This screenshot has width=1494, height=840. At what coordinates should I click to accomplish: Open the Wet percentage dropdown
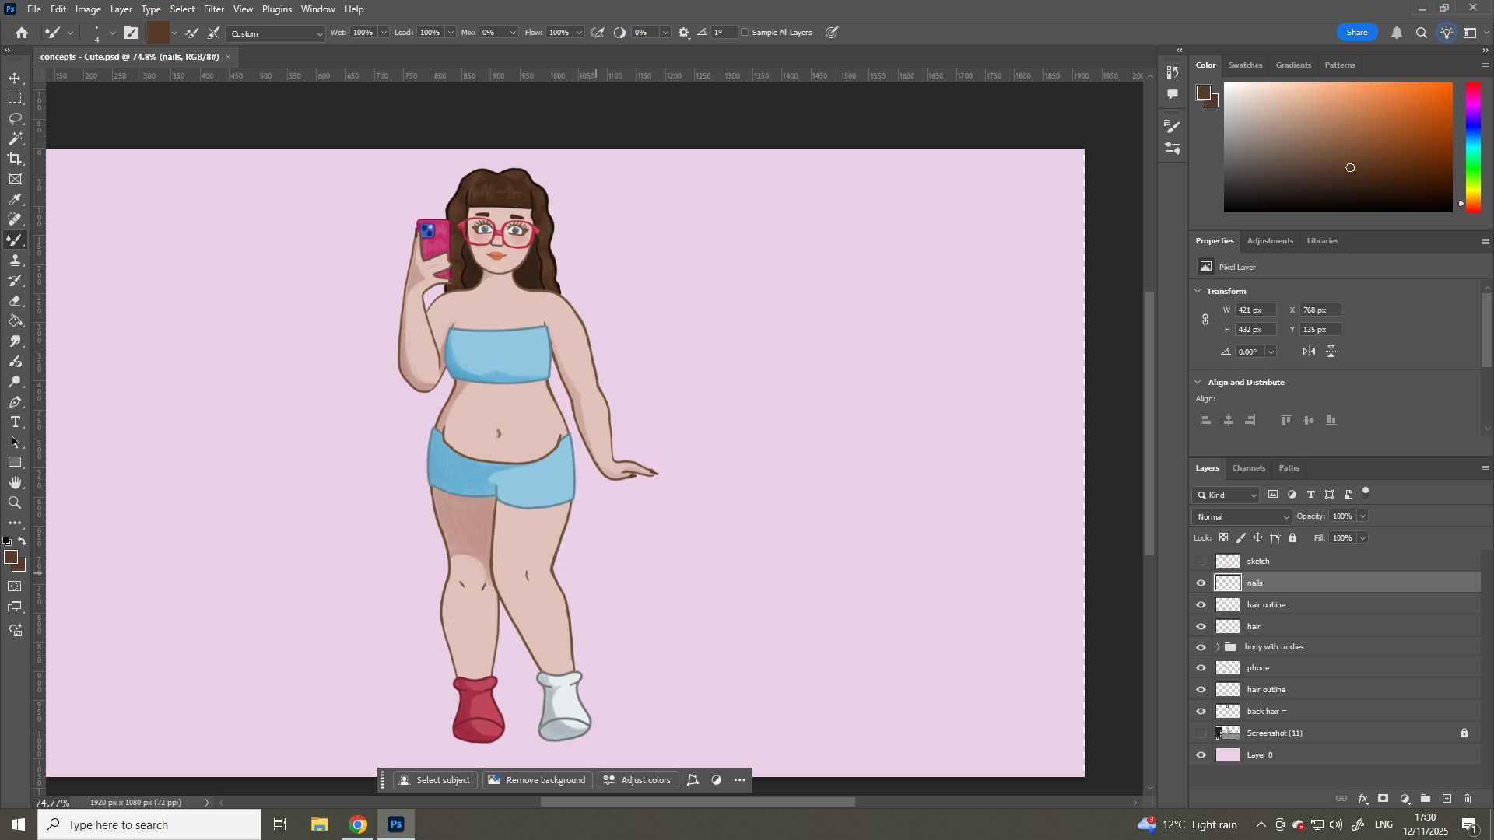[x=384, y=33]
